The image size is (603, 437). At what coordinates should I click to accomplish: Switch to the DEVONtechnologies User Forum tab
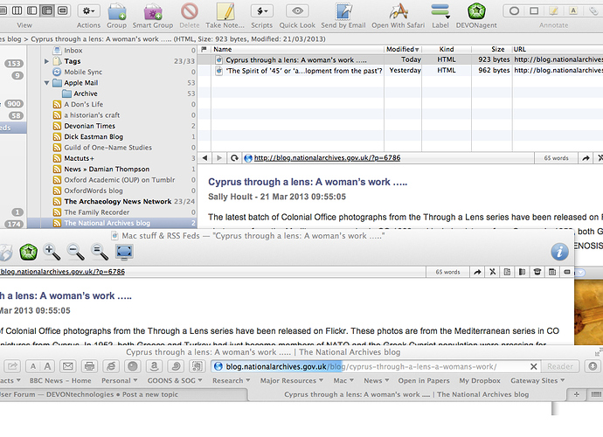(x=123, y=394)
